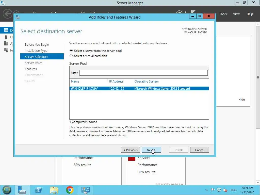Cancel the Add Roles wizard

[x=200, y=150]
